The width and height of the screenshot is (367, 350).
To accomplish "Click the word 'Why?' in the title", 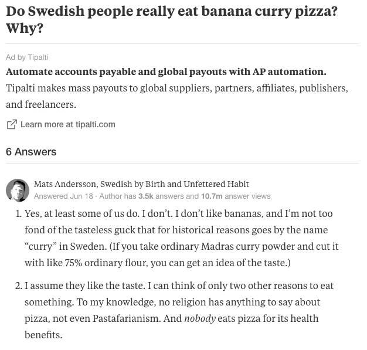I will coord(25,28).
